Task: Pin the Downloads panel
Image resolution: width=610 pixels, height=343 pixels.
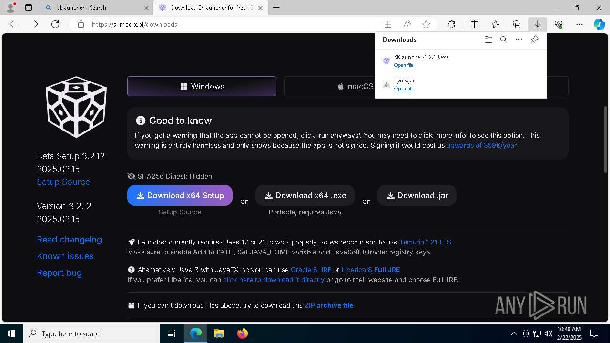Action: 534,40
